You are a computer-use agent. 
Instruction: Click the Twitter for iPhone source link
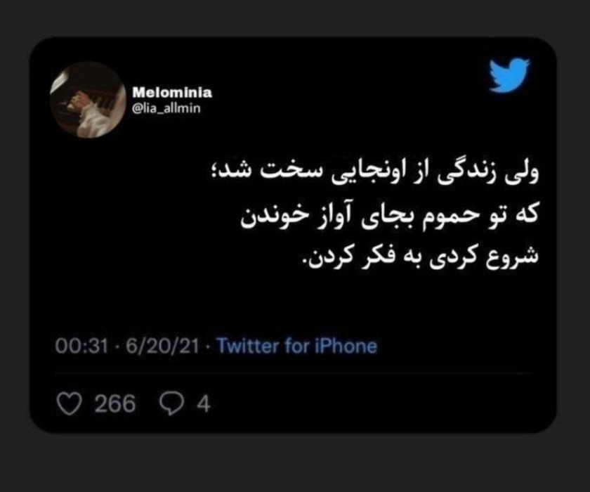click(297, 346)
